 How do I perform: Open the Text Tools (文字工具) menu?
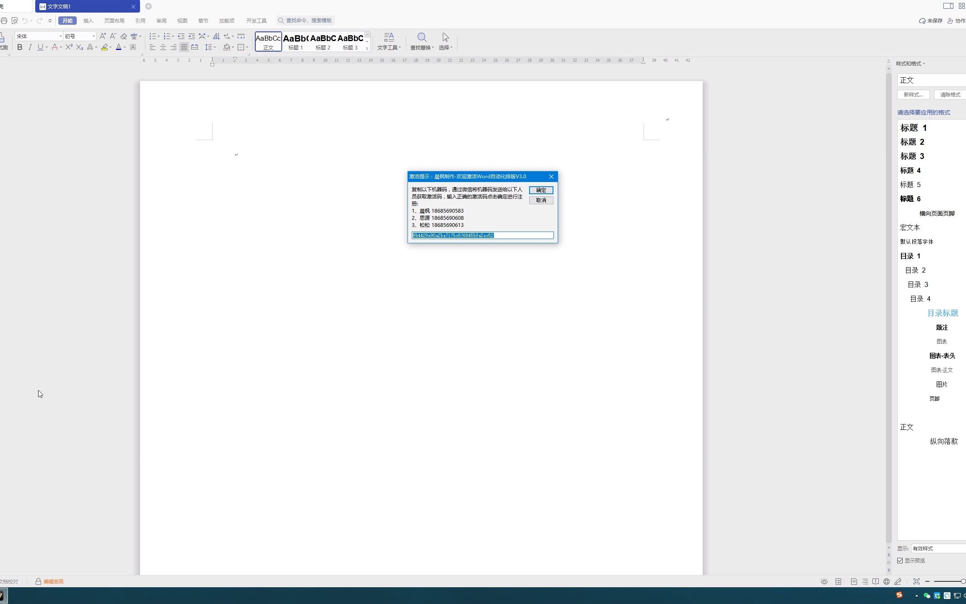(389, 41)
